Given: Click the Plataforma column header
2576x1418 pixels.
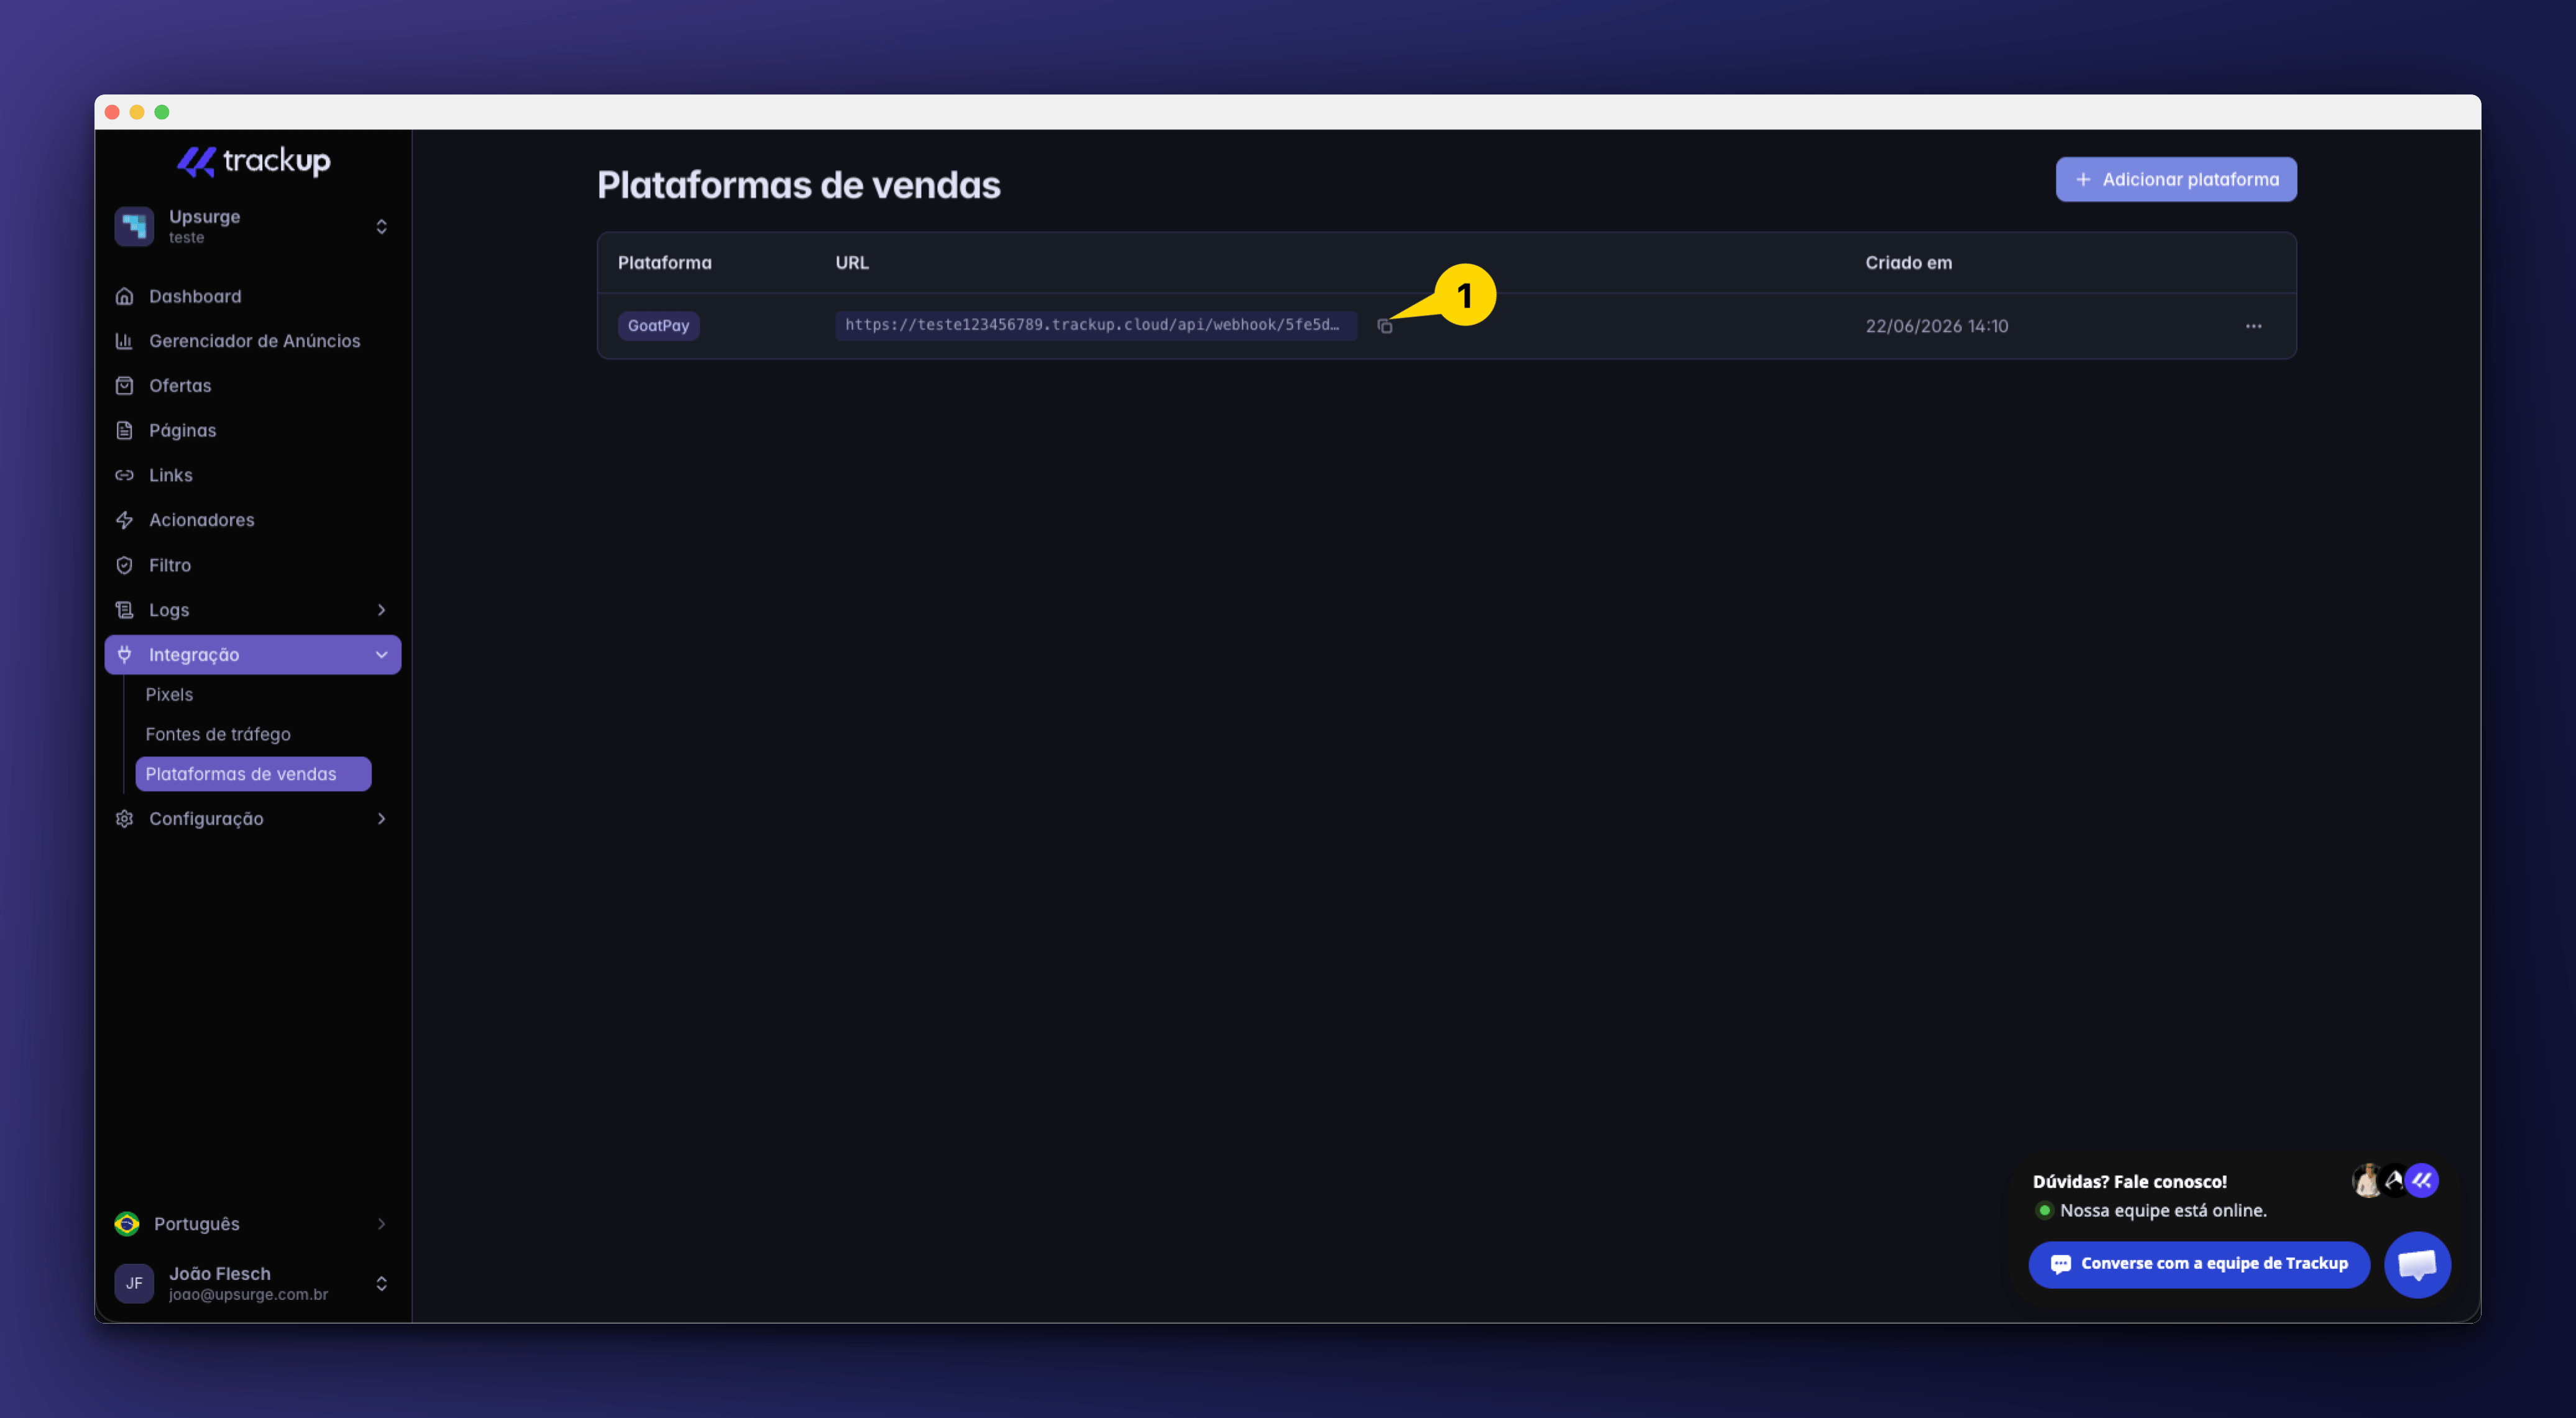Looking at the screenshot, I should pyautogui.click(x=665, y=263).
